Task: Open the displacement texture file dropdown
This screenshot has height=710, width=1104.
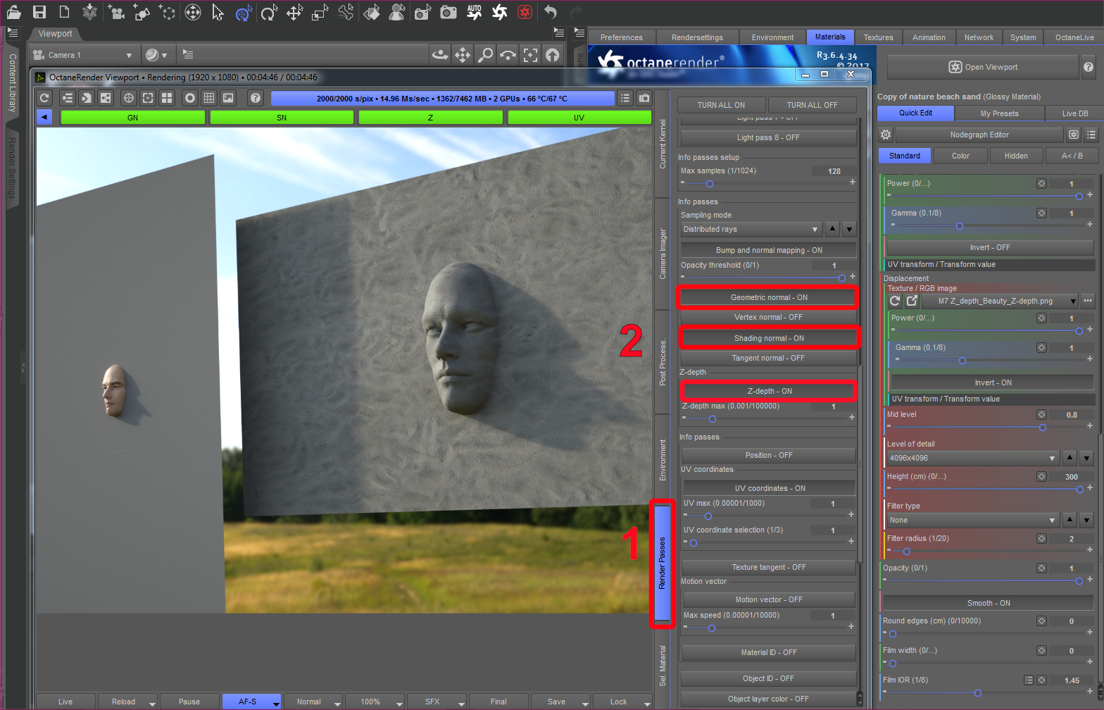Action: pyautogui.click(x=1000, y=301)
